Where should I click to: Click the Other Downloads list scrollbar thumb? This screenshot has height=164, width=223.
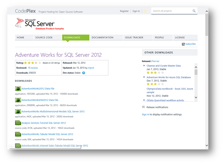click(196, 72)
